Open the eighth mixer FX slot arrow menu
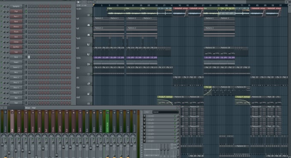 pos(145,141)
